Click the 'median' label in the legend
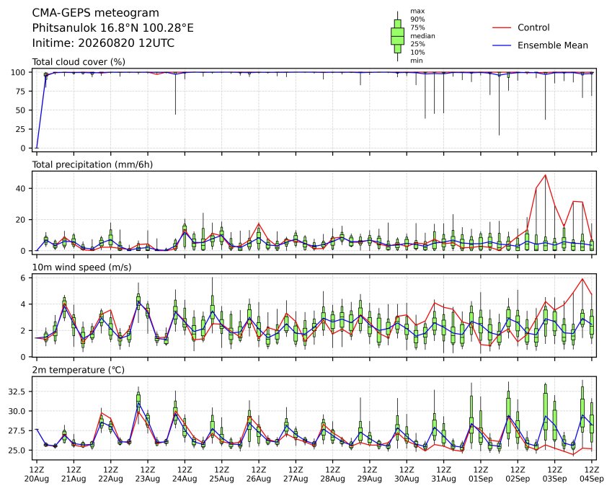612x491 pixels. [x=422, y=36]
